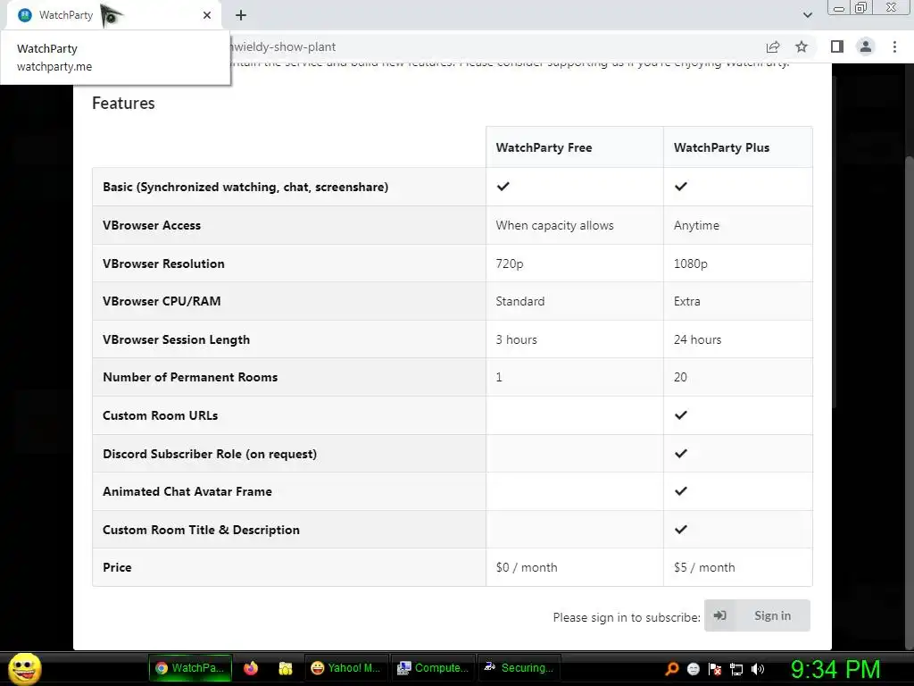Close the WatchParty tab
This screenshot has width=914, height=686.
[x=207, y=15]
